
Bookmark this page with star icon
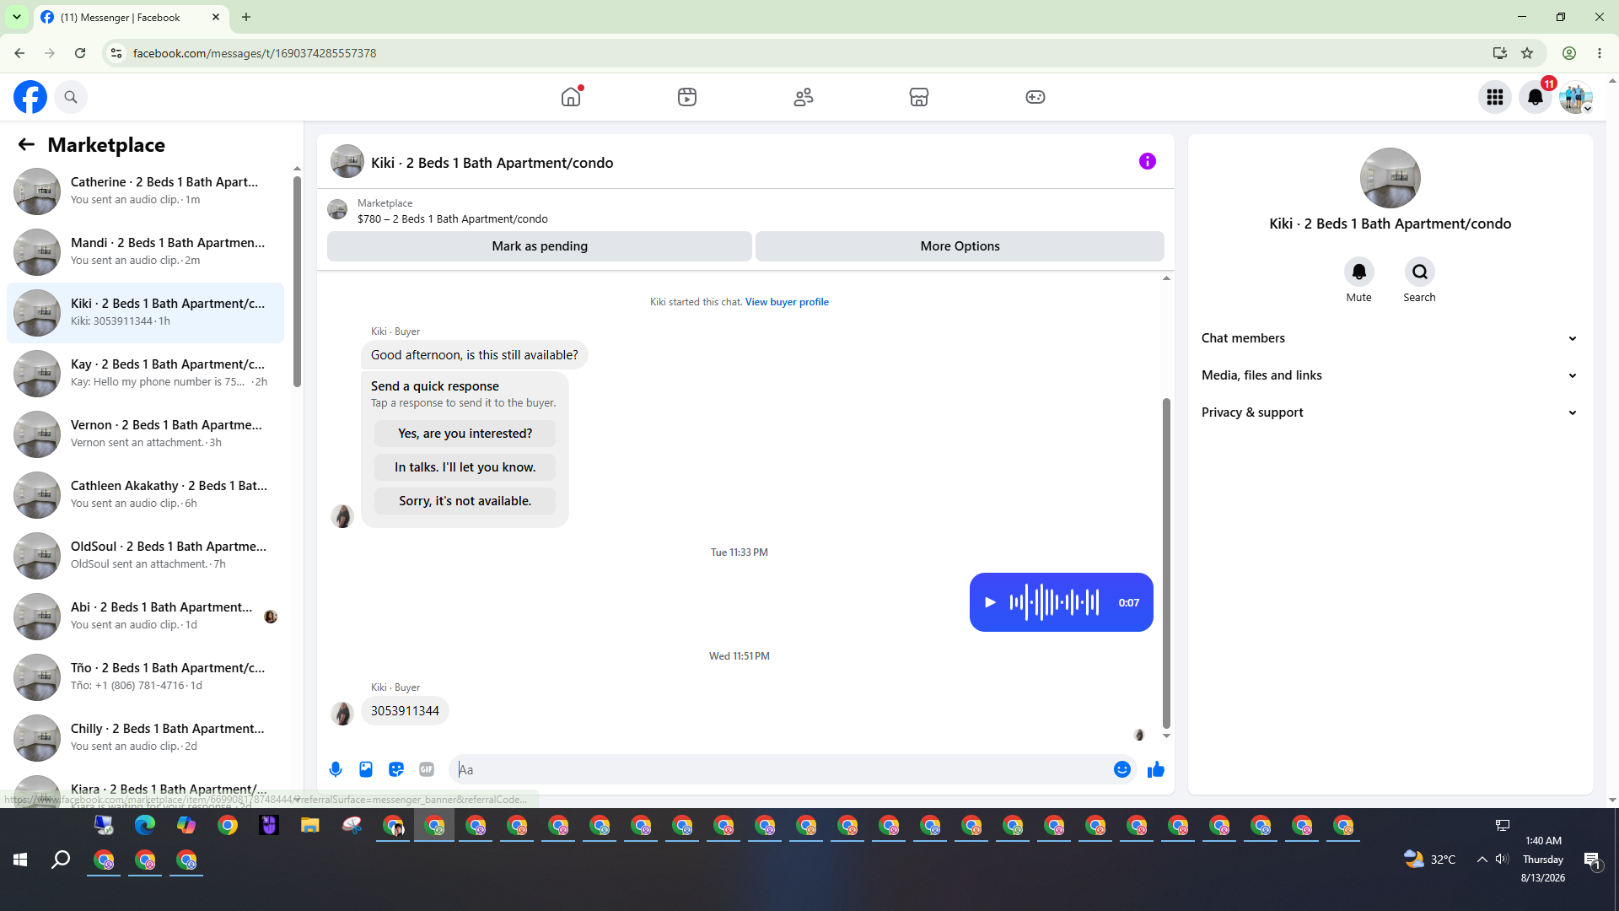click(1527, 53)
